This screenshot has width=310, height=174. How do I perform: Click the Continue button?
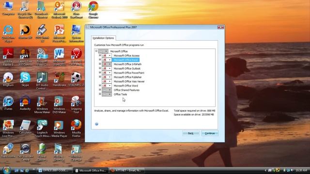click(x=210, y=133)
